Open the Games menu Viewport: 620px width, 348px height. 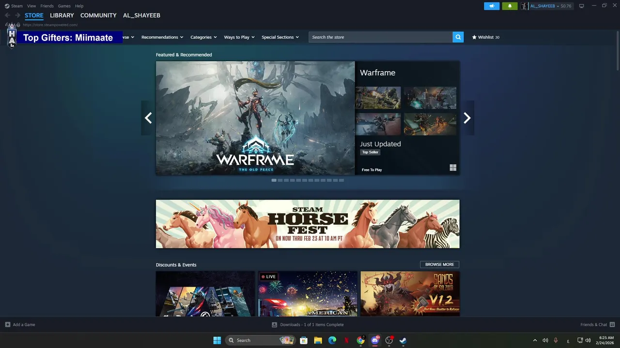point(64,6)
